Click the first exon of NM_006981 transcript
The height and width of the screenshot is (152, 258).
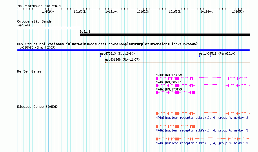click(157, 86)
